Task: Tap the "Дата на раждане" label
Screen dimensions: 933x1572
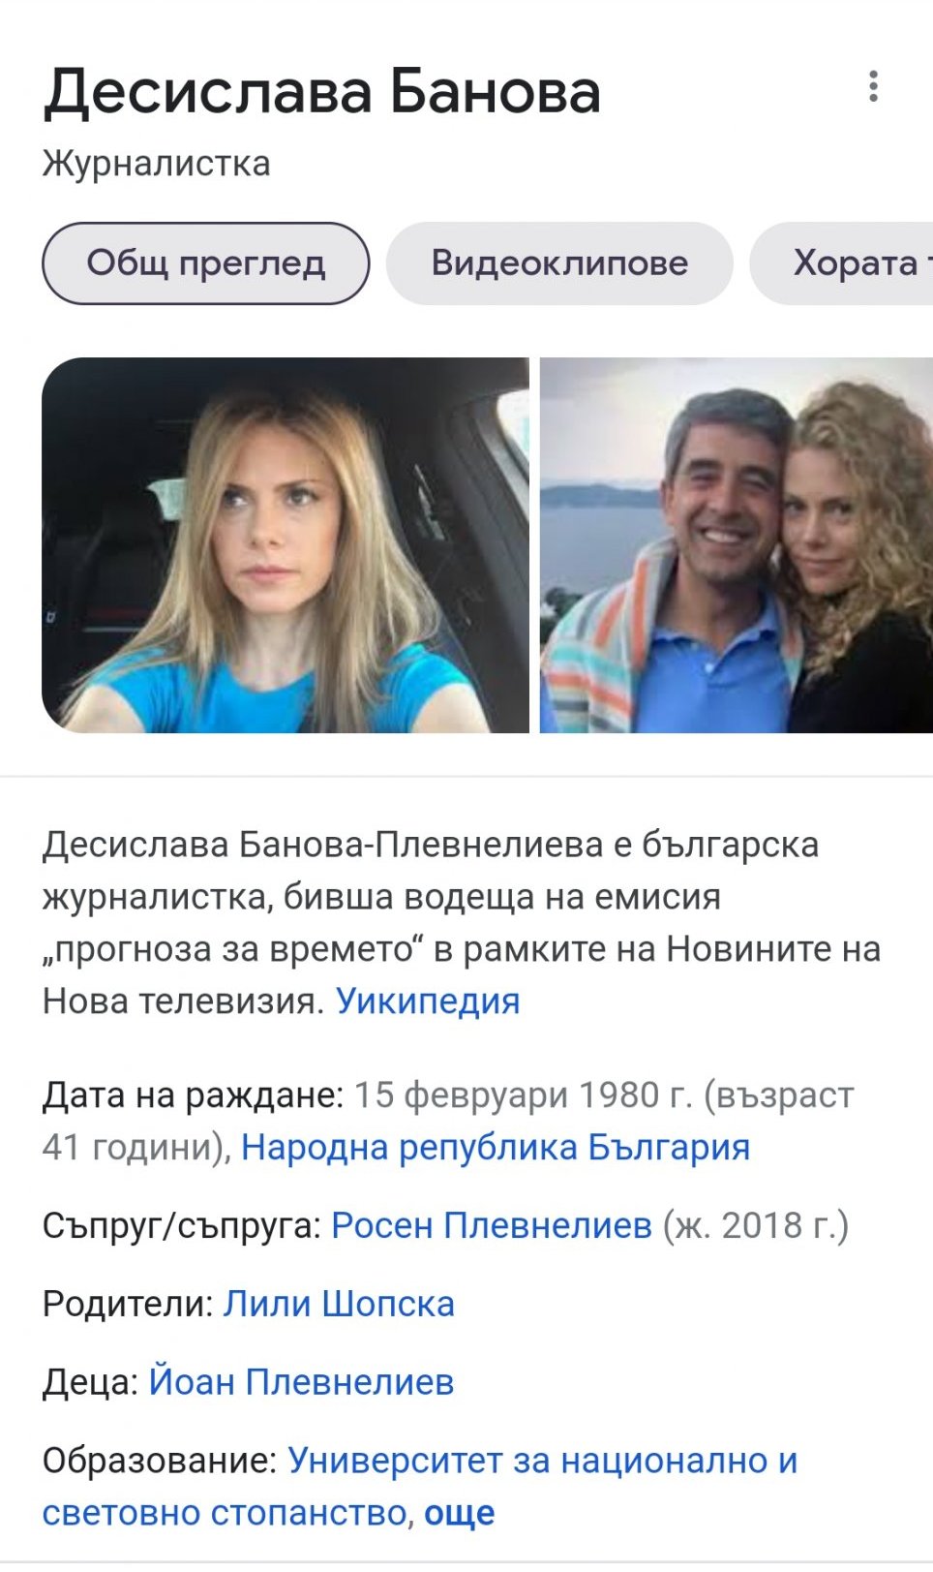Action: click(193, 1094)
